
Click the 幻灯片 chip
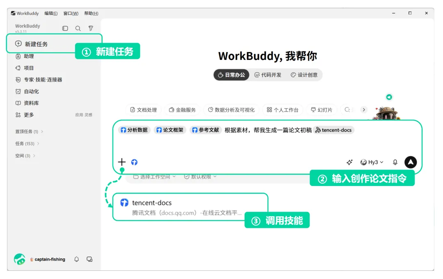click(x=322, y=110)
